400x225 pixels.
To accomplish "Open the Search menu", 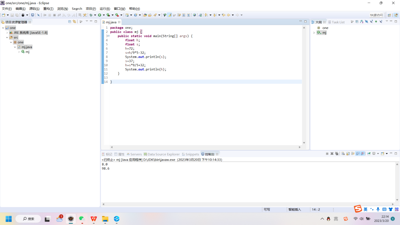I will (x=77, y=9).
